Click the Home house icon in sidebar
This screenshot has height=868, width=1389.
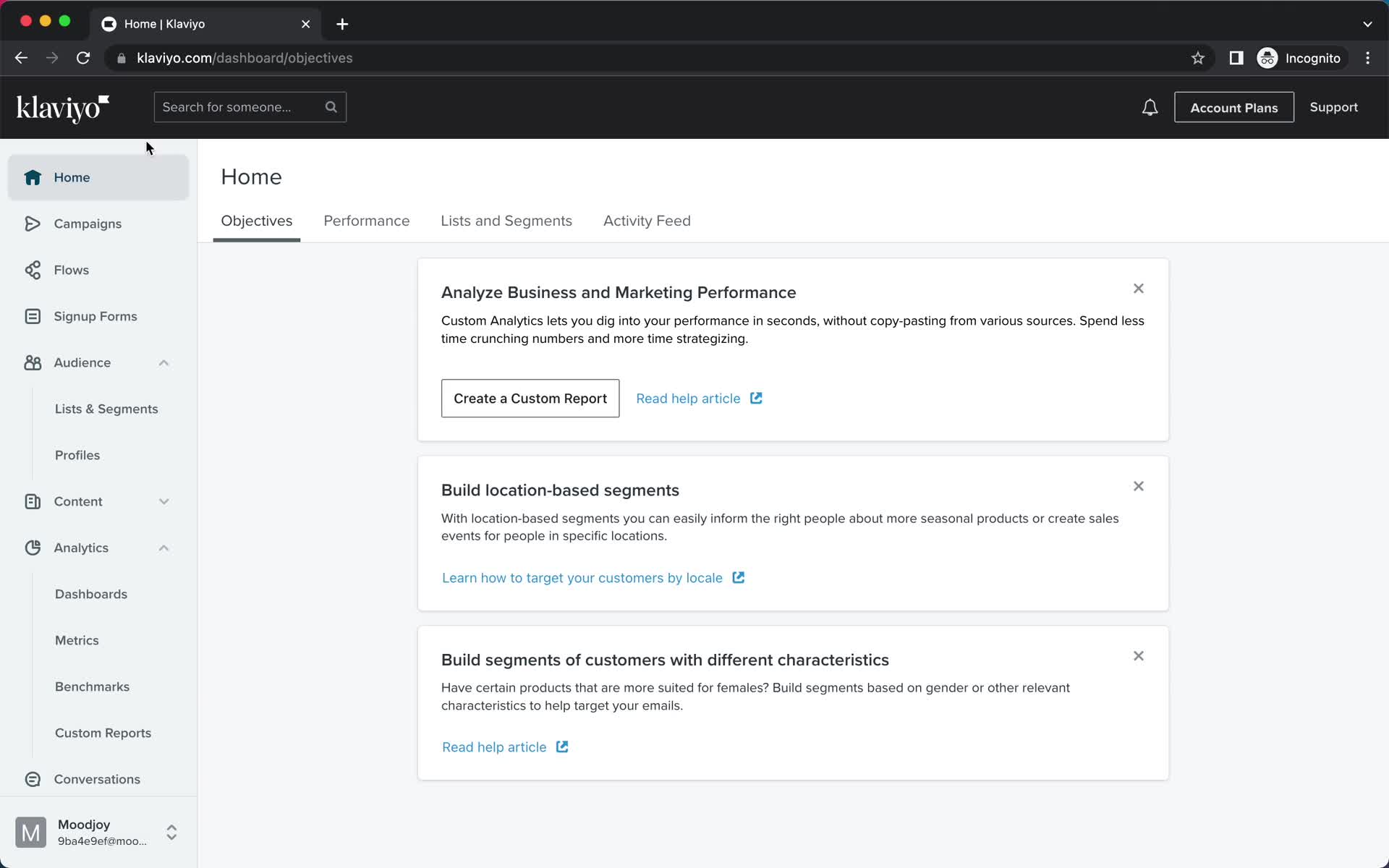tap(33, 177)
